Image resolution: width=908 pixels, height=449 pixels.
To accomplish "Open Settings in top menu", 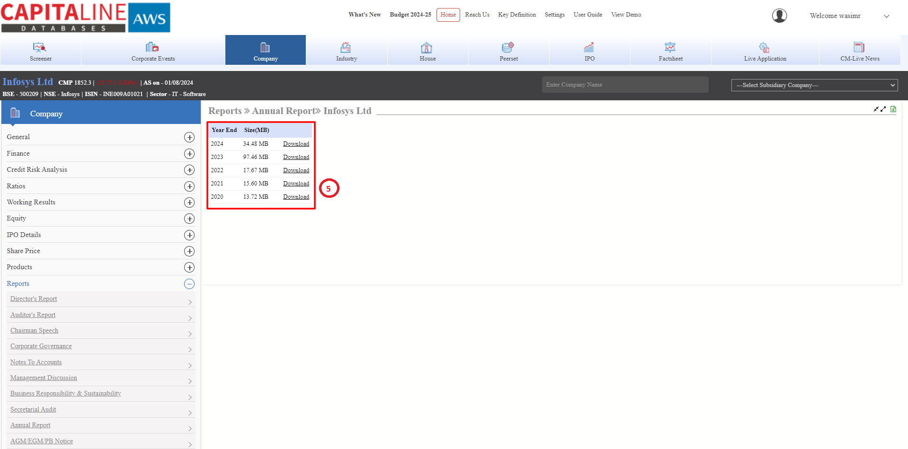I will pos(554,15).
